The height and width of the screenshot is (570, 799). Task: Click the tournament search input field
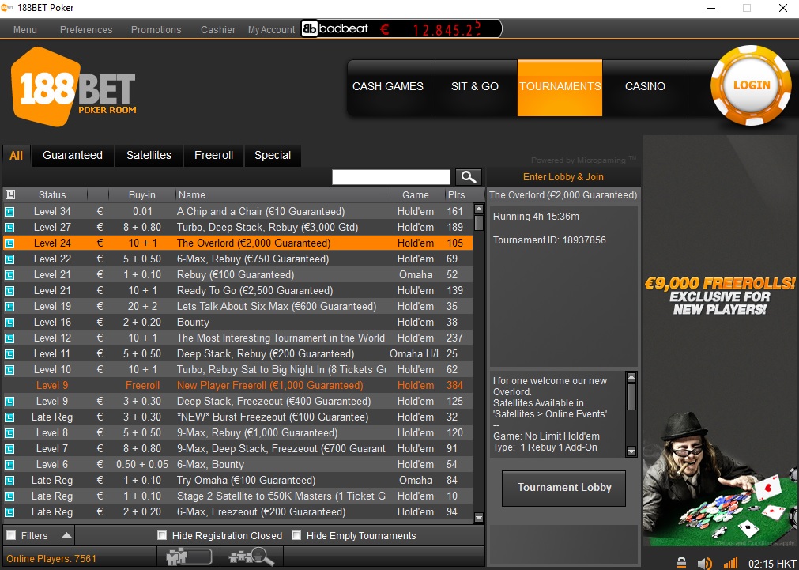click(x=391, y=177)
